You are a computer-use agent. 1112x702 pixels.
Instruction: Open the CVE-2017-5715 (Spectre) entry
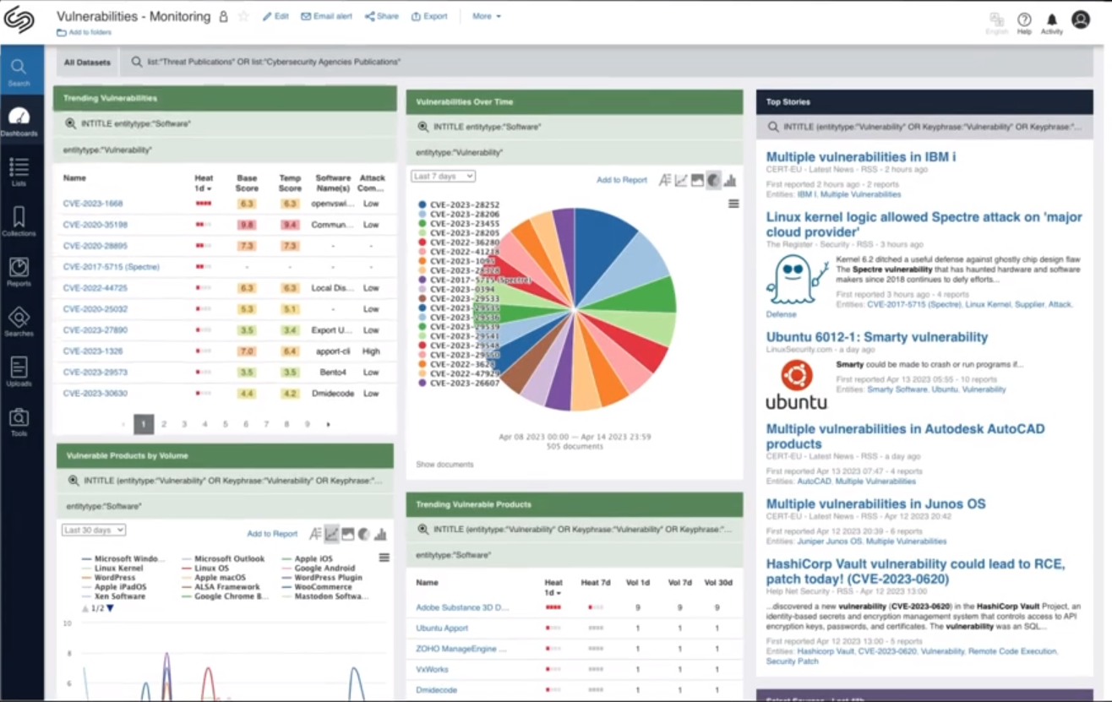[112, 267]
